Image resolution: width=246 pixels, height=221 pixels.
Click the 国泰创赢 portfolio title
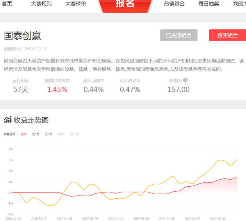22,36
